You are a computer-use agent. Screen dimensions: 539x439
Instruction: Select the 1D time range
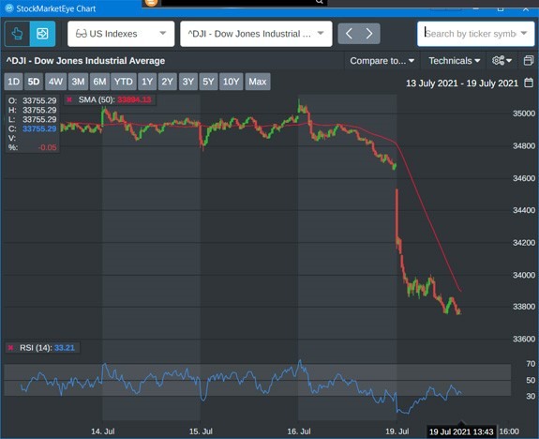point(14,82)
